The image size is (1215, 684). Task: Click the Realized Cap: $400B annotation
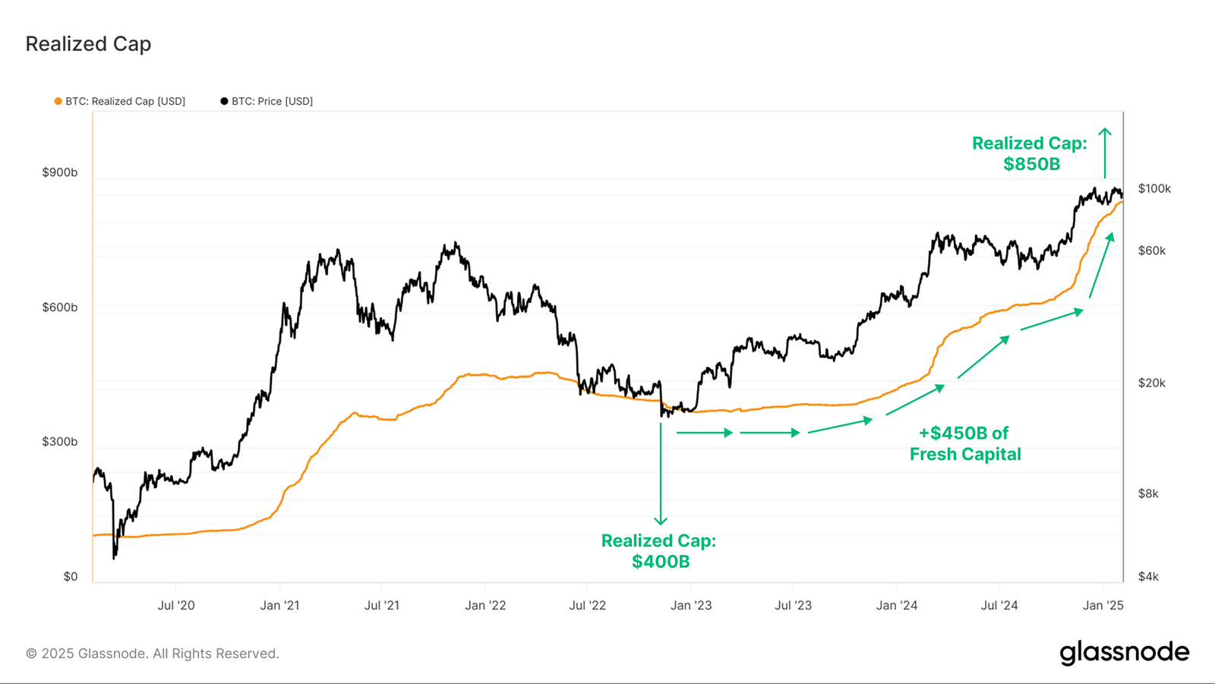pyautogui.click(x=659, y=551)
